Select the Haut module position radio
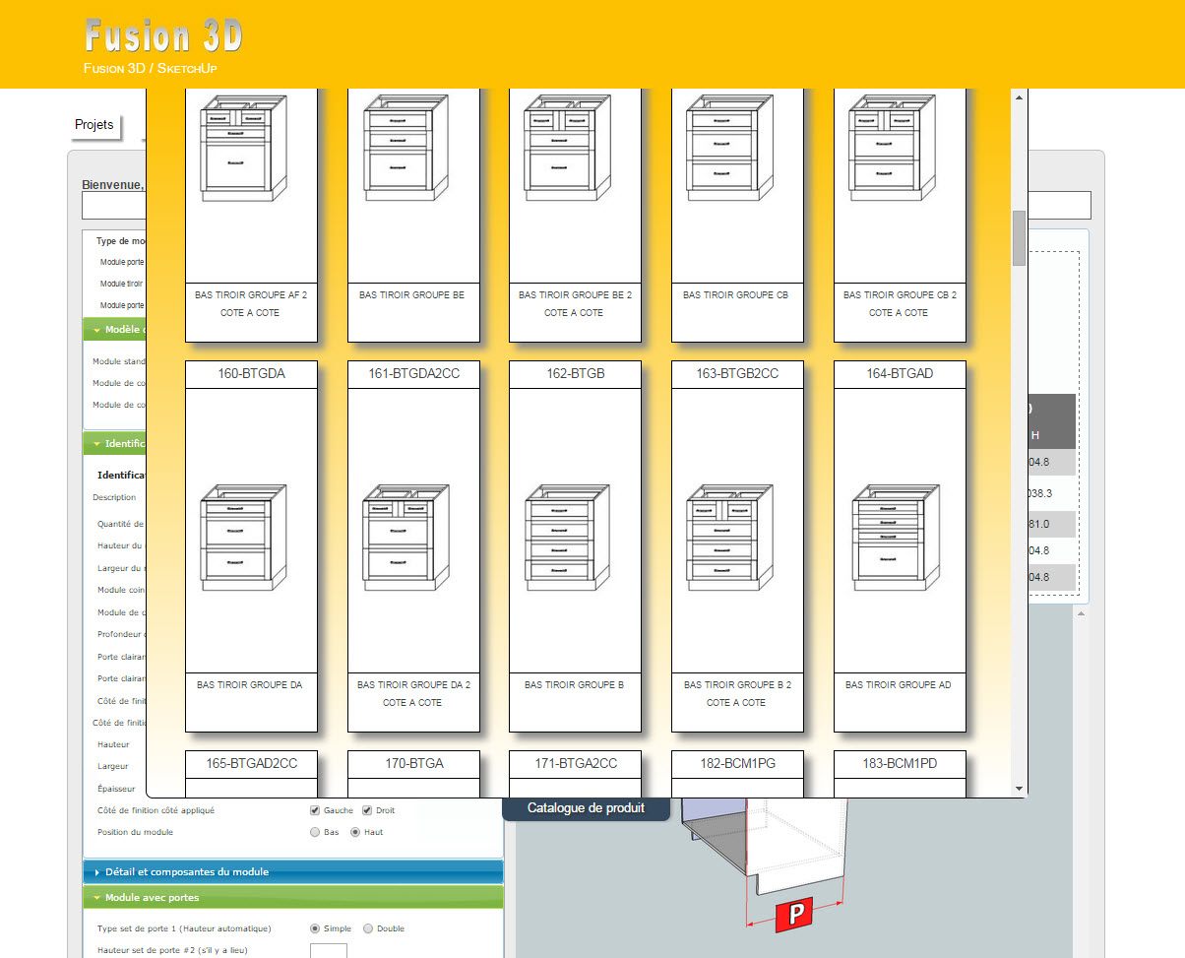 pos(356,832)
